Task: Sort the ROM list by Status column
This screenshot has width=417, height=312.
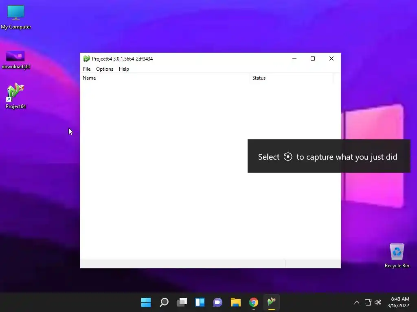Action: (x=292, y=78)
